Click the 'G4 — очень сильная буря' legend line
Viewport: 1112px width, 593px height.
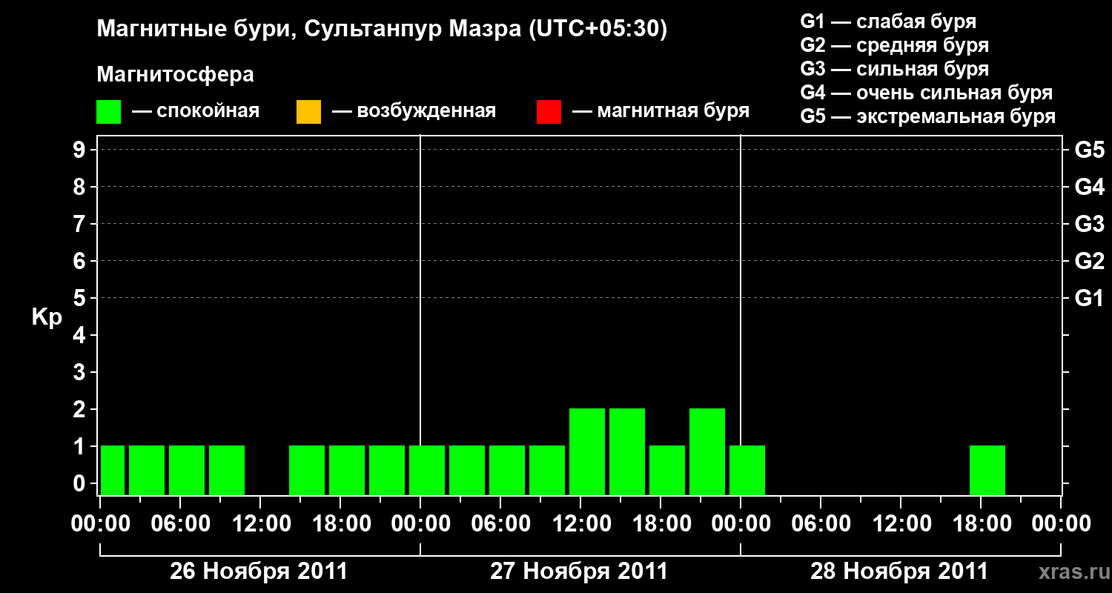(x=927, y=93)
